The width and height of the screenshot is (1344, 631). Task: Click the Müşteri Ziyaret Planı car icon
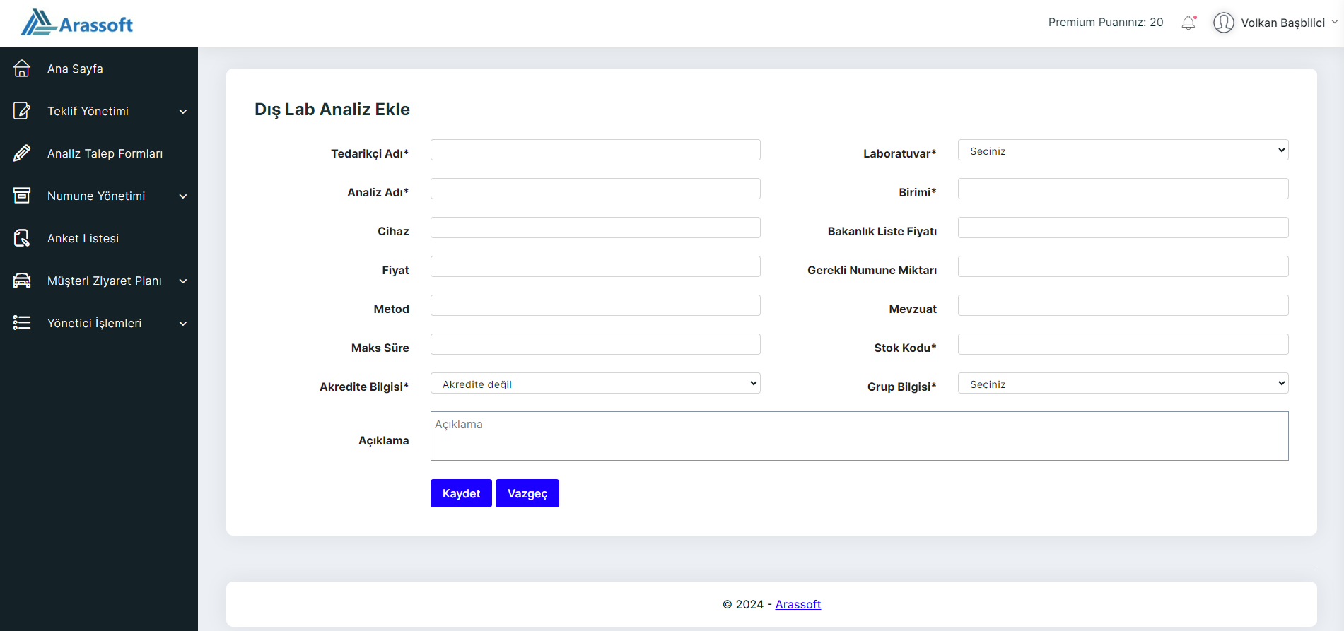coord(22,281)
